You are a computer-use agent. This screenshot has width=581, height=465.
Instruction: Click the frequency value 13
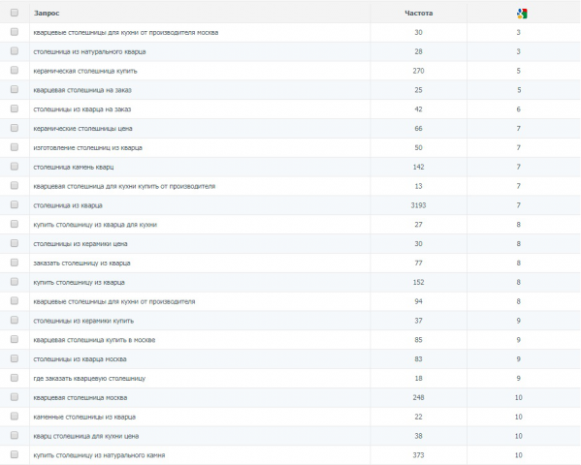pyautogui.click(x=418, y=186)
